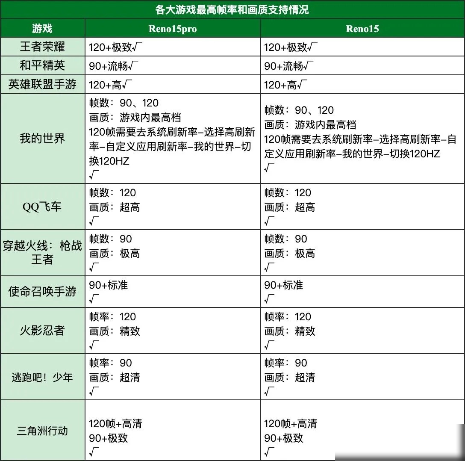Click the check mark in Reno15 使命召唤手游 cell
This screenshot has width=465, height=461.
click(x=269, y=299)
